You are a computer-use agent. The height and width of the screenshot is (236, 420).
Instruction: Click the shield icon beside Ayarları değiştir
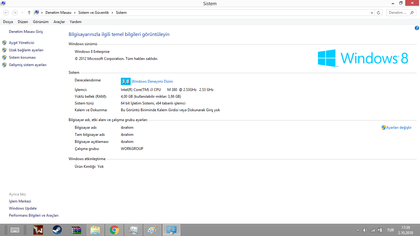(x=383, y=128)
